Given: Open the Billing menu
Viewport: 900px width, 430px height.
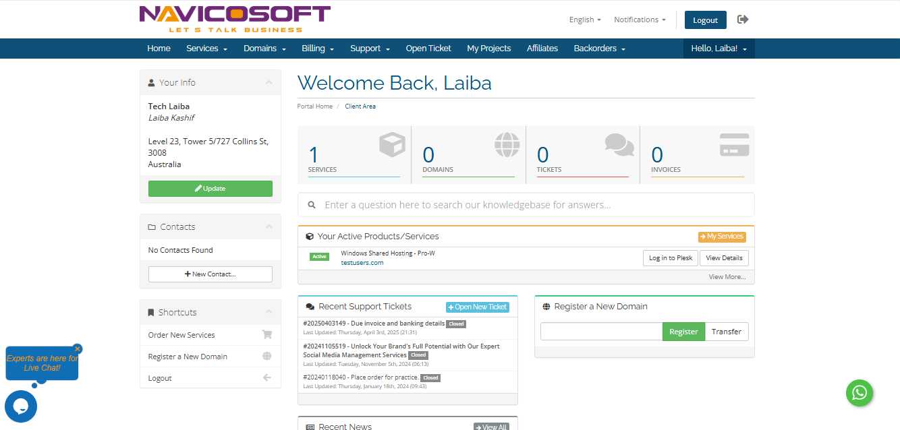Looking at the screenshot, I should (318, 49).
